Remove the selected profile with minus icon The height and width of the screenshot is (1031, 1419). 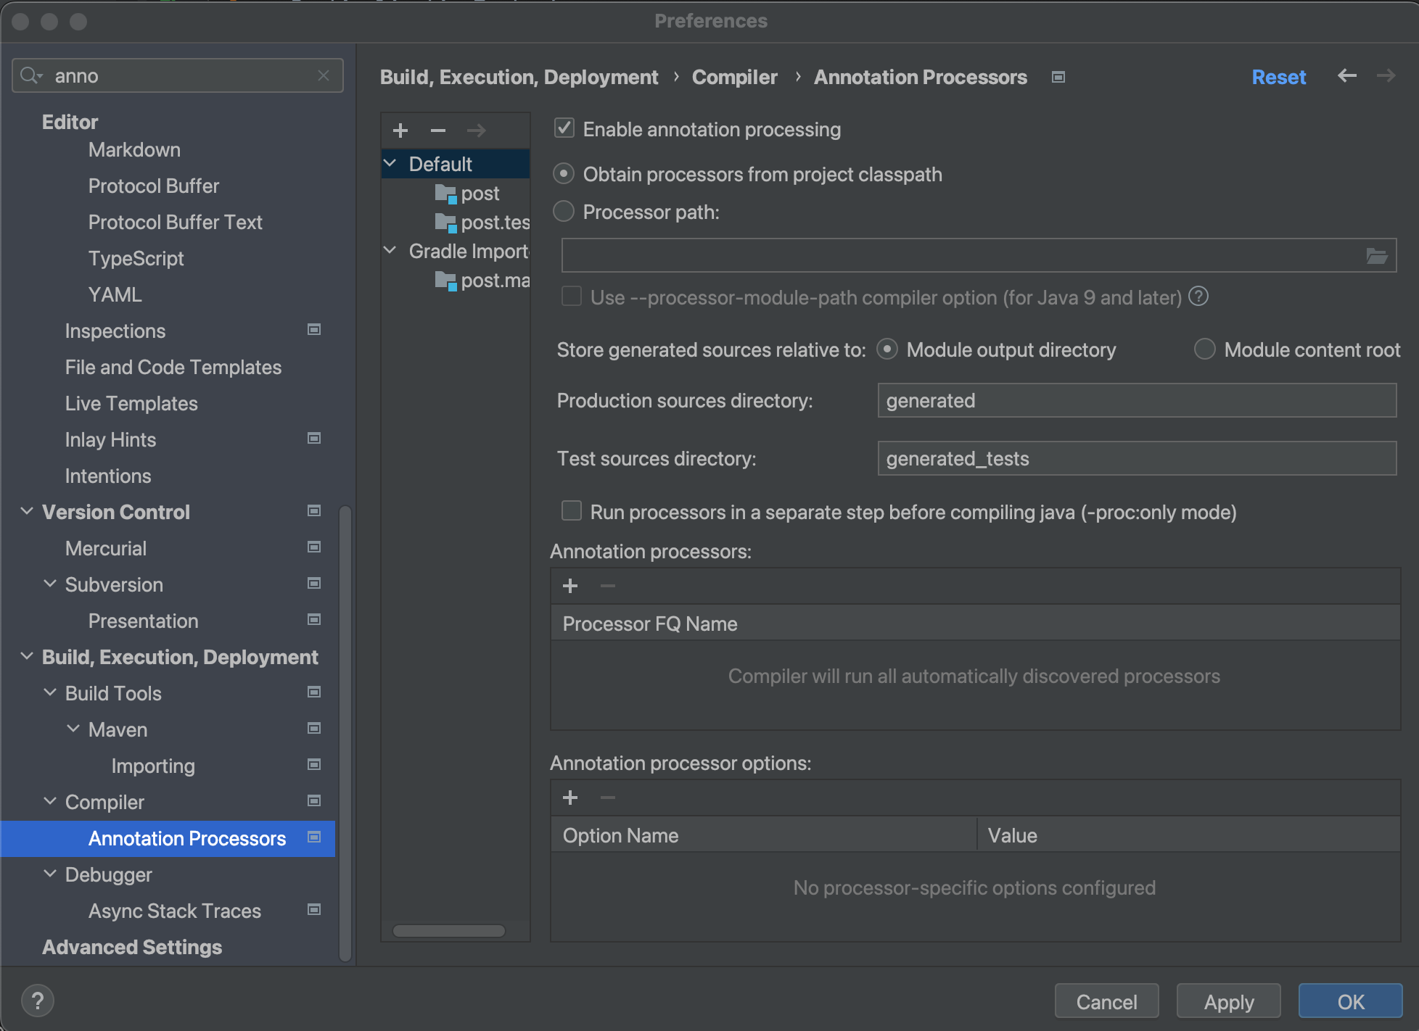tap(437, 131)
